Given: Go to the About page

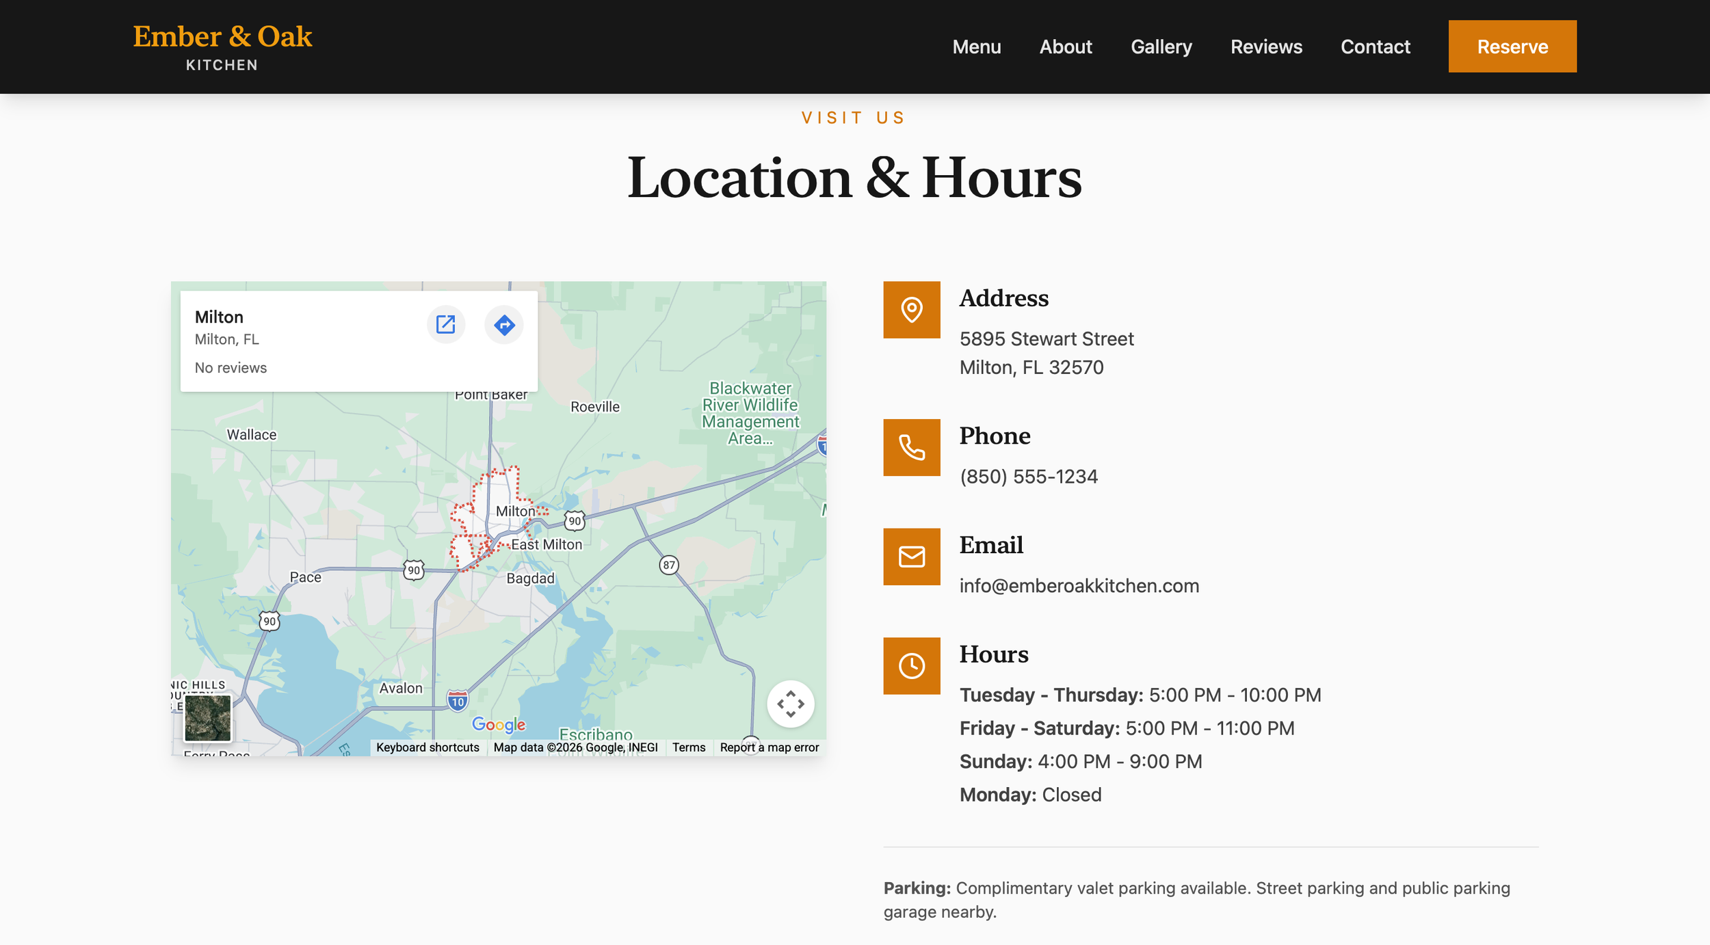Looking at the screenshot, I should 1065,46.
